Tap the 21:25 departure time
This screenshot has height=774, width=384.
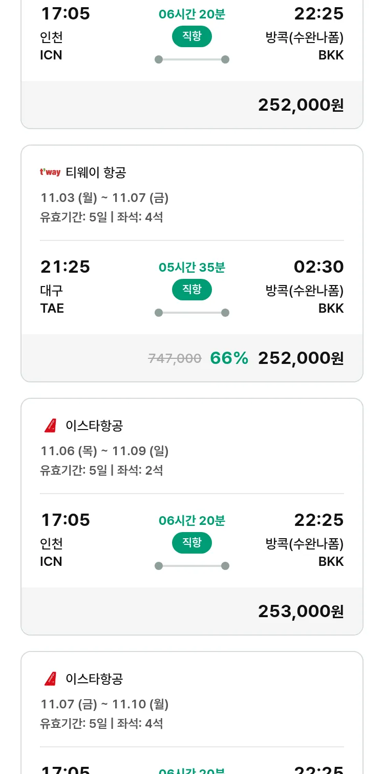tap(65, 267)
